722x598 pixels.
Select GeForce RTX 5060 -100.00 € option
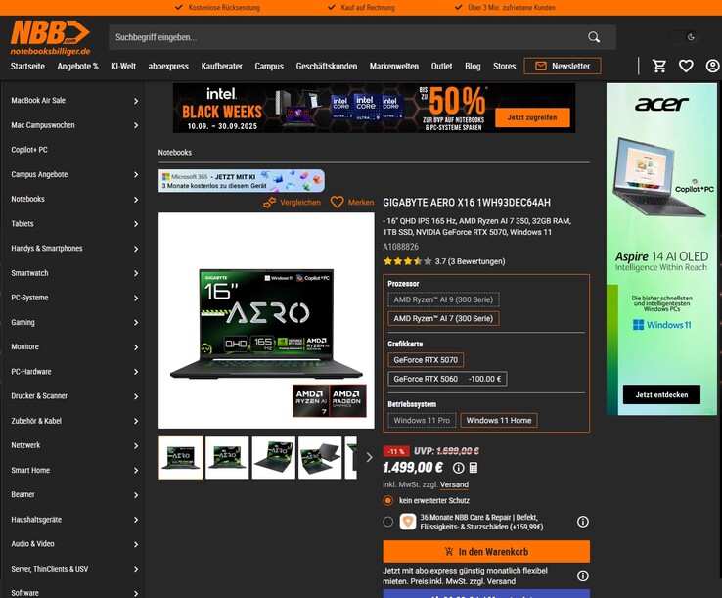[447, 379]
